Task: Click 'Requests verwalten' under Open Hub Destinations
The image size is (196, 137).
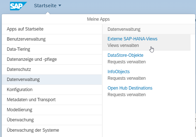Action: 126,95
